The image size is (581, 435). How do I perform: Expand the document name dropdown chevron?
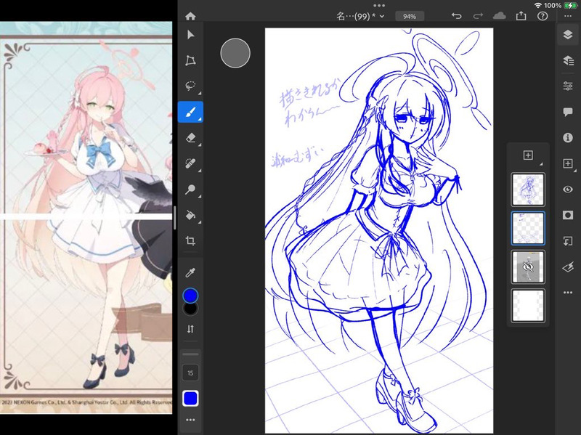click(x=382, y=16)
